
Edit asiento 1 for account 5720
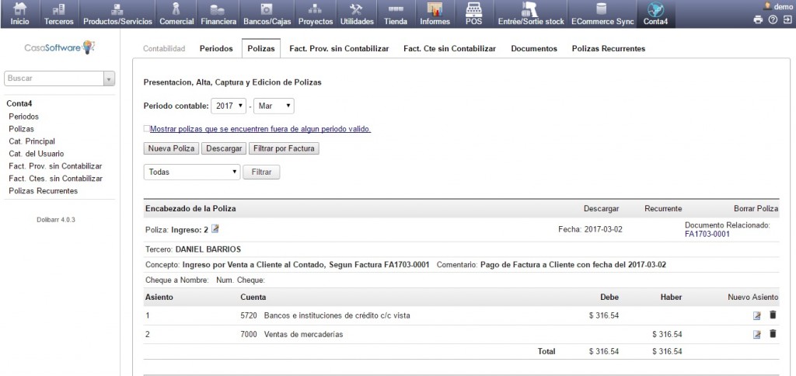click(x=757, y=315)
